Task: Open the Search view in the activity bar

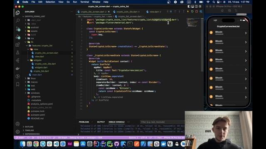Action: [17, 21]
